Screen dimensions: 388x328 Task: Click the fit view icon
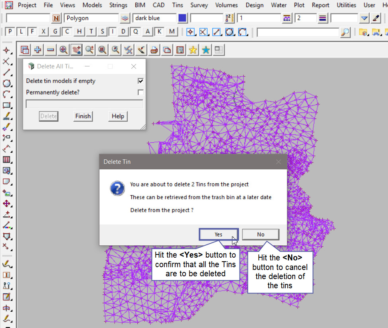click(63, 50)
